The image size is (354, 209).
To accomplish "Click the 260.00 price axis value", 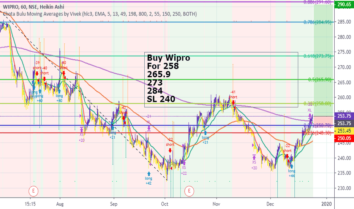I will coord(344,97).
